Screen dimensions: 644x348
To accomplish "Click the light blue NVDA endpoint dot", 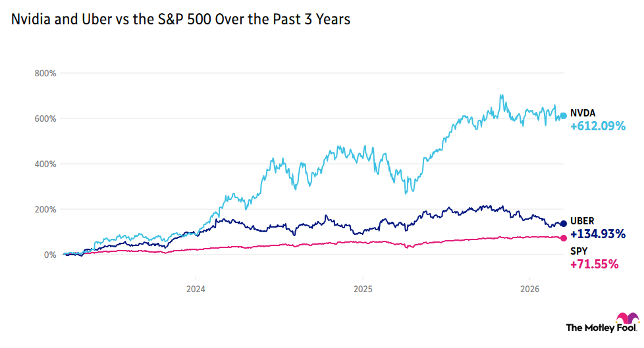I will coord(563,116).
